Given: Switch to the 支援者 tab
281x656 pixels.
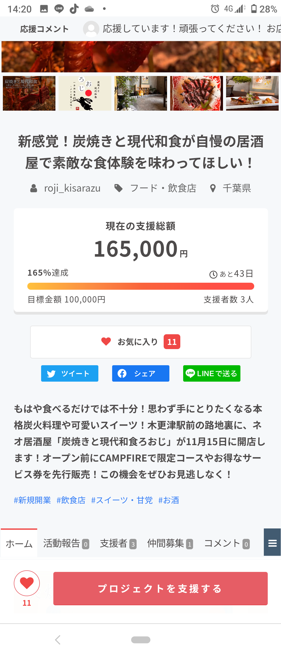Looking at the screenshot, I should click(118, 544).
